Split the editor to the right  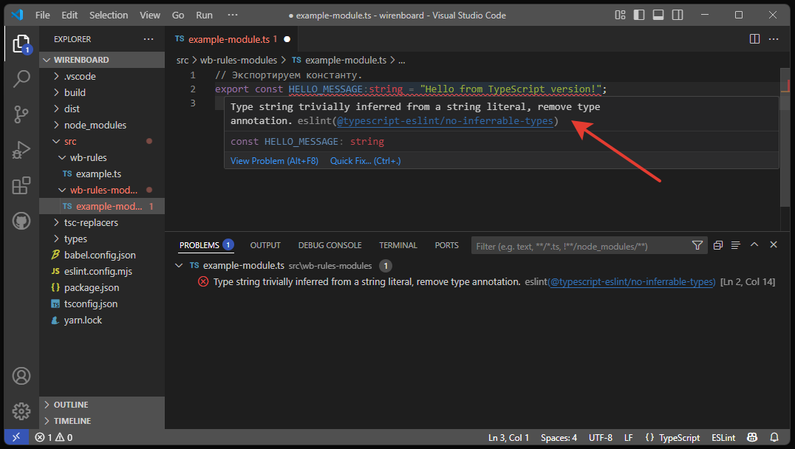[754, 39]
